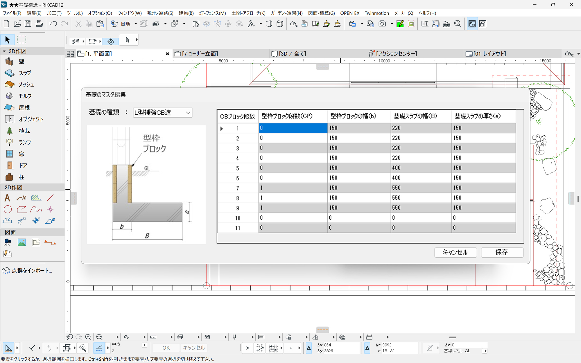Click the undo arrow icon
Image resolution: width=581 pixels, height=363 pixels.
coord(53,24)
